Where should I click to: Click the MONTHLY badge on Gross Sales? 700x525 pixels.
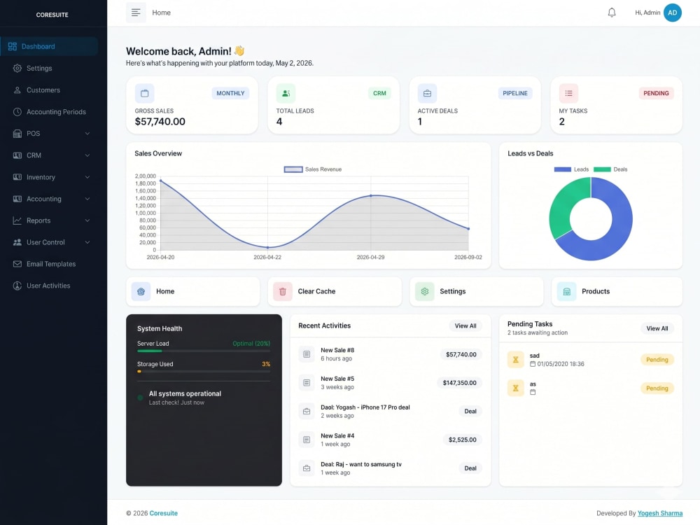pyautogui.click(x=230, y=93)
